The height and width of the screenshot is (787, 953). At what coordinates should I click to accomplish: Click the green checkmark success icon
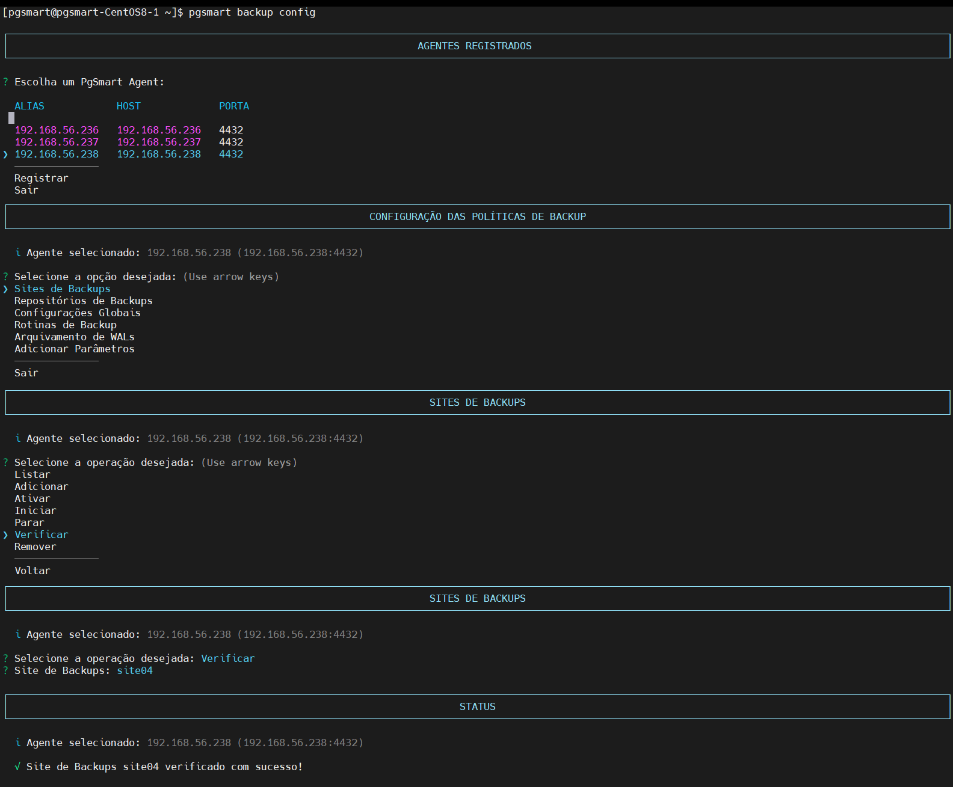pos(17,767)
